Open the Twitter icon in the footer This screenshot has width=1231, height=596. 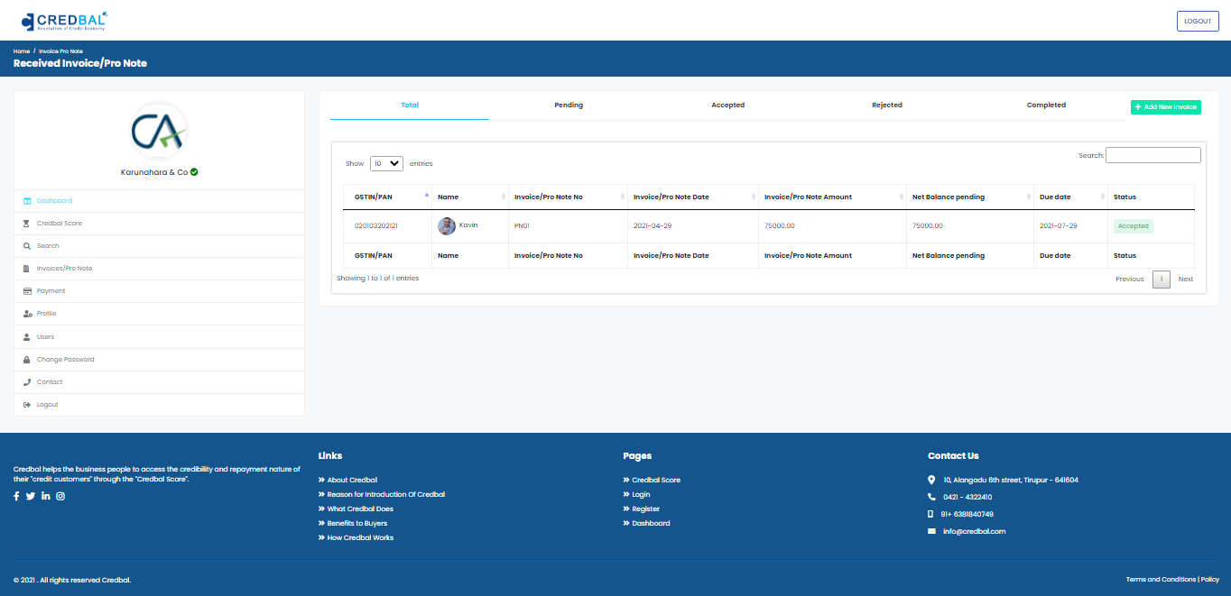click(x=31, y=496)
